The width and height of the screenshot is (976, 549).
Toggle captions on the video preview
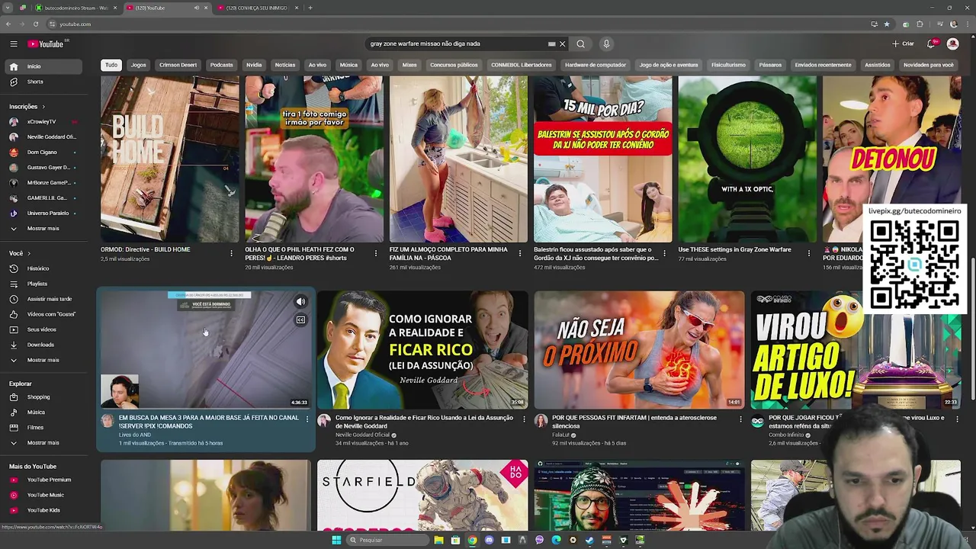(x=300, y=320)
